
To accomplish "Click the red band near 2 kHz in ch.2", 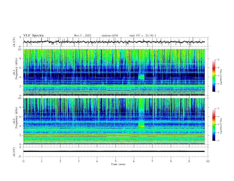I will tap(114, 135).
